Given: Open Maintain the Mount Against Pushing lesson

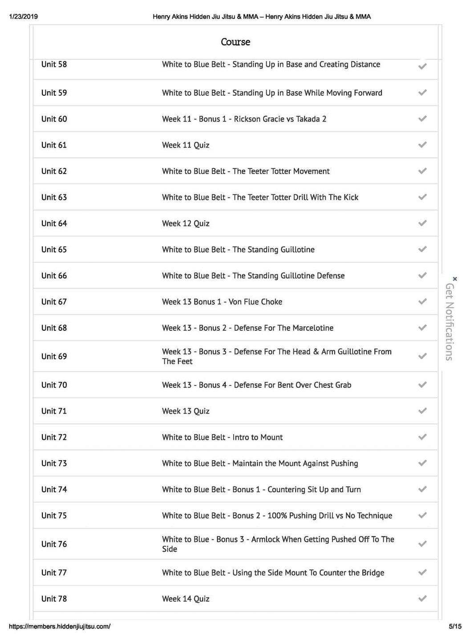Looking at the screenshot, I should 260,463.
